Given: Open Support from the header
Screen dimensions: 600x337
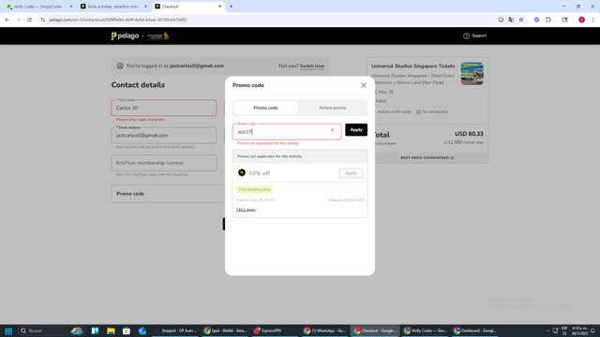Looking at the screenshot, I should click(474, 36).
